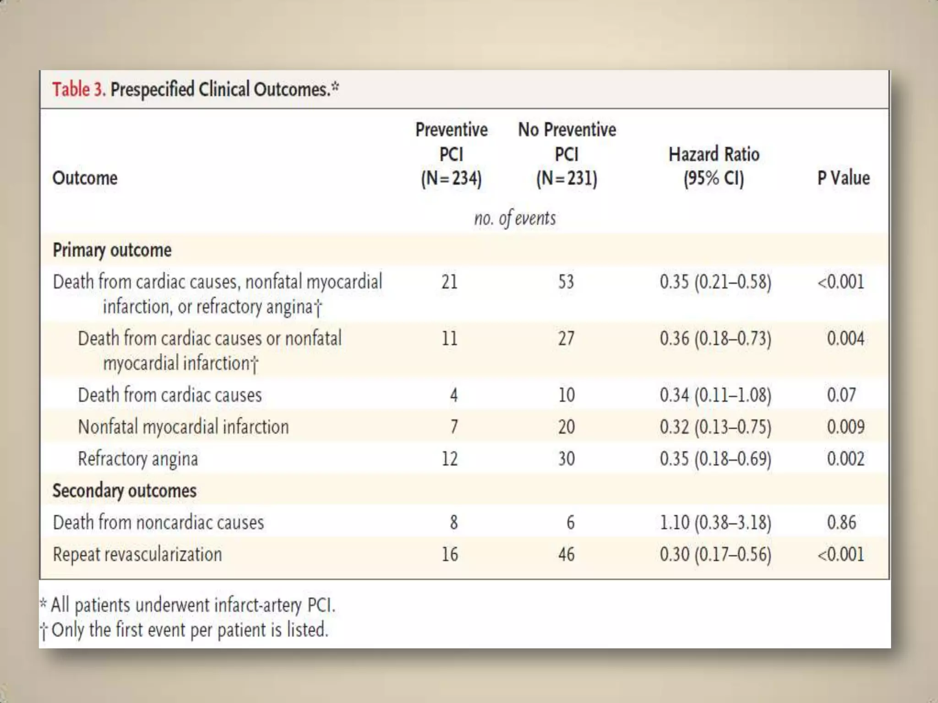Click the 'no. of events' subheading
Screen dimensions: 938x703
(515, 218)
